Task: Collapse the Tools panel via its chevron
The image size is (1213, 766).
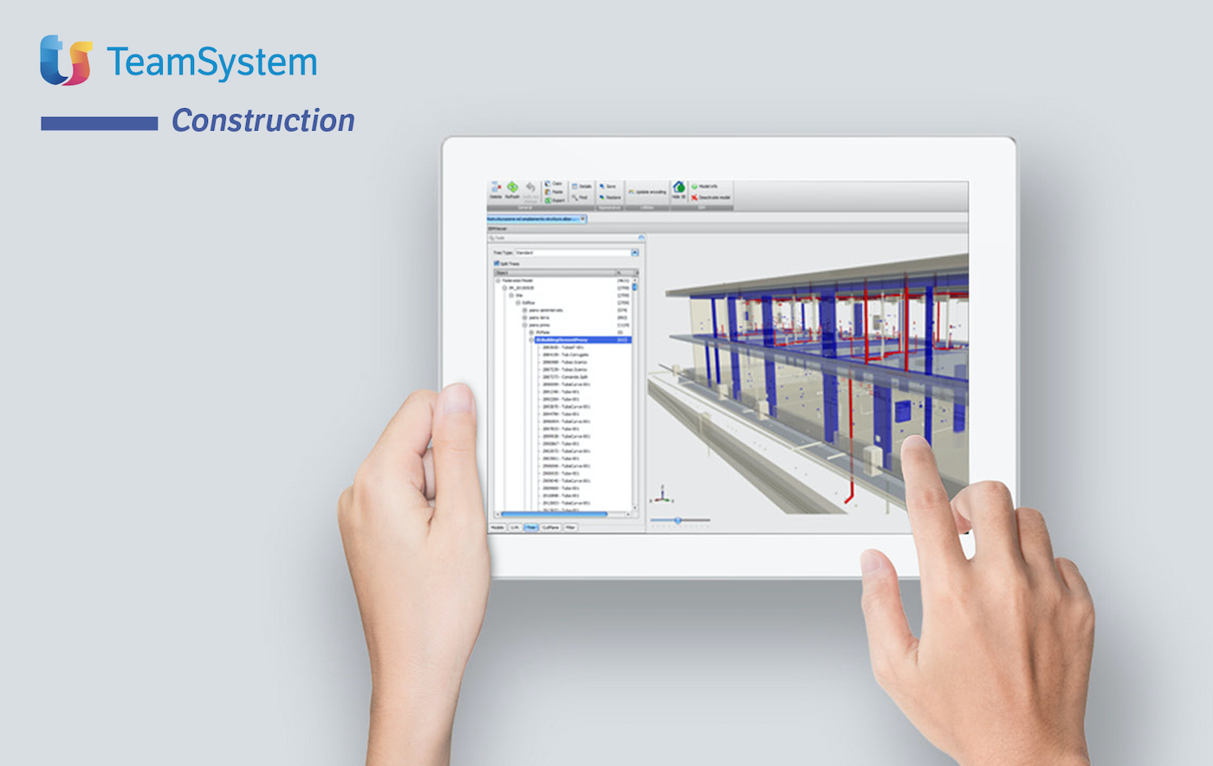Action: 641,237
